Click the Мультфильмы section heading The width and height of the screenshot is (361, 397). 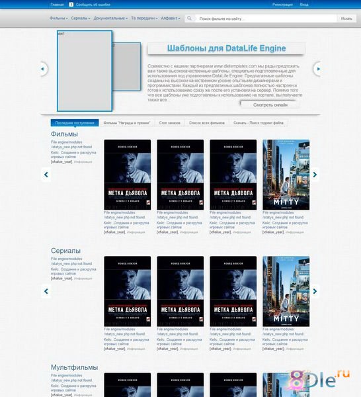[x=74, y=367]
